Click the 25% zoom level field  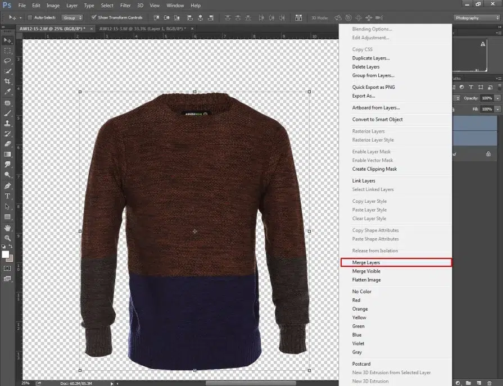point(25,383)
